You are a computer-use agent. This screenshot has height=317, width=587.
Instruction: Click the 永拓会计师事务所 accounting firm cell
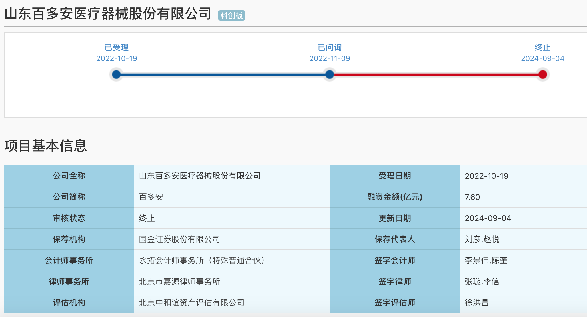coord(202,260)
